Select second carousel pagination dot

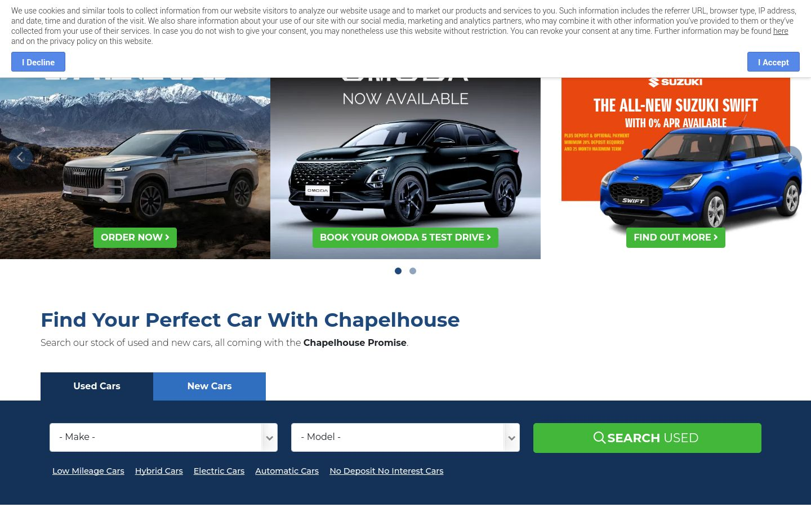click(x=413, y=271)
